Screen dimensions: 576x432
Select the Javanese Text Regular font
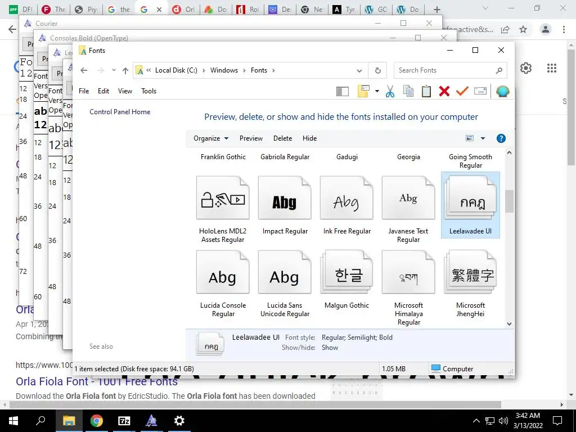[x=408, y=209]
